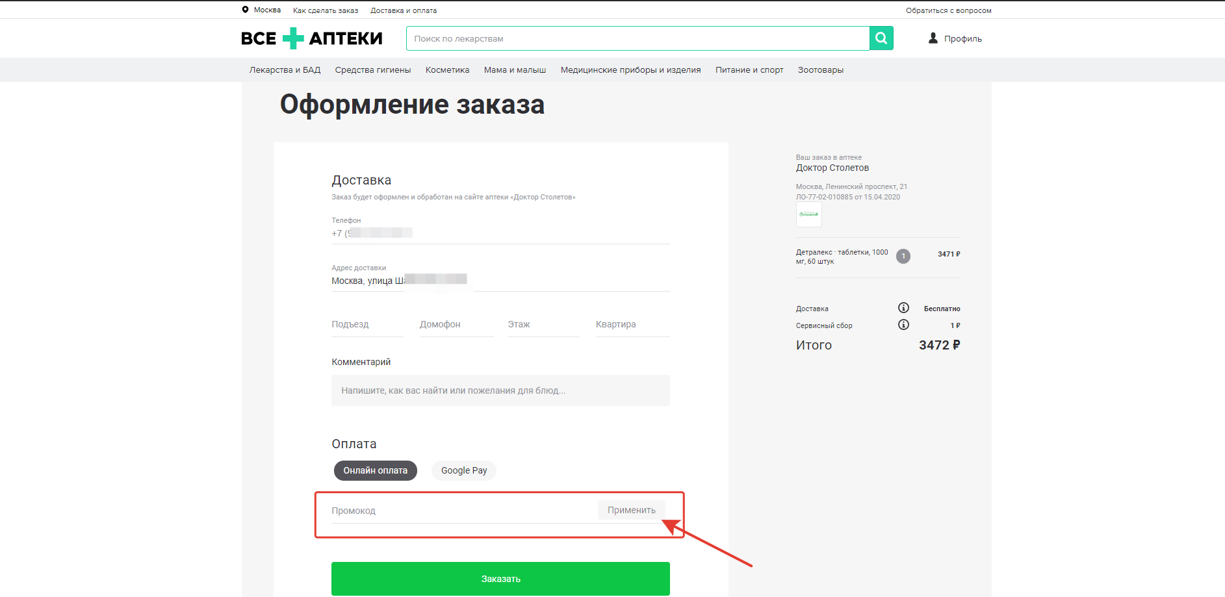Open Медицинские приборы и изделия category
This screenshot has height=597, width=1225.
point(630,70)
